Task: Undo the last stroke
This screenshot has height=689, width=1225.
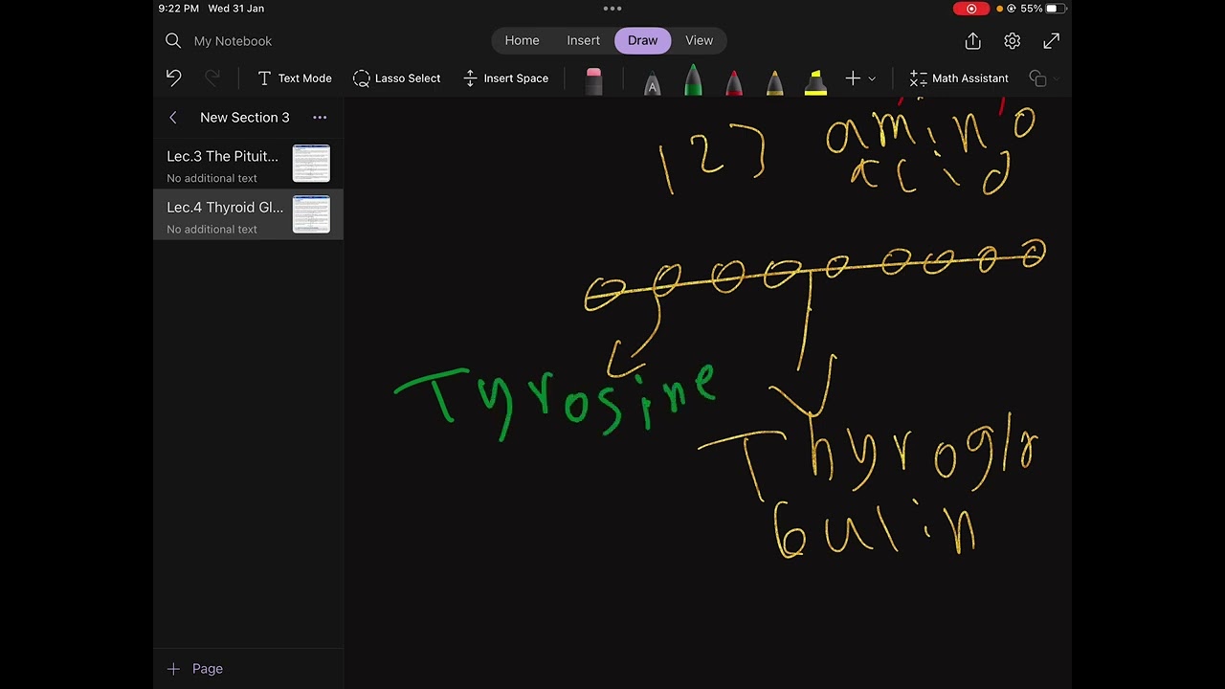Action: coord(173,78)
